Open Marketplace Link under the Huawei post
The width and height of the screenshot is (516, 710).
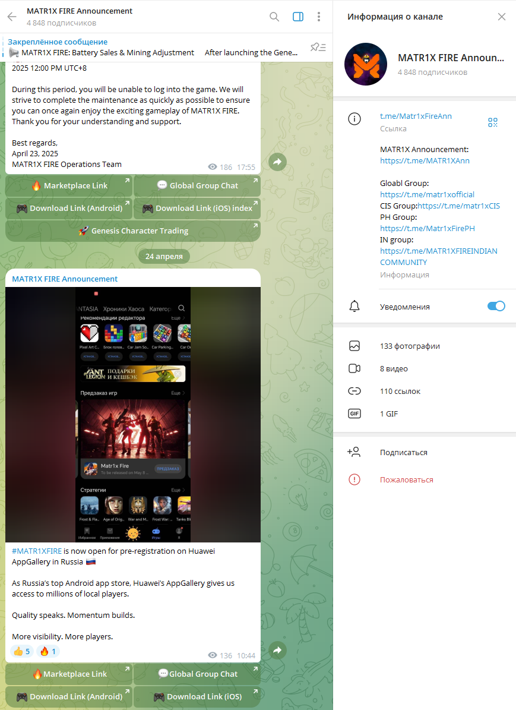click(69, 674)
